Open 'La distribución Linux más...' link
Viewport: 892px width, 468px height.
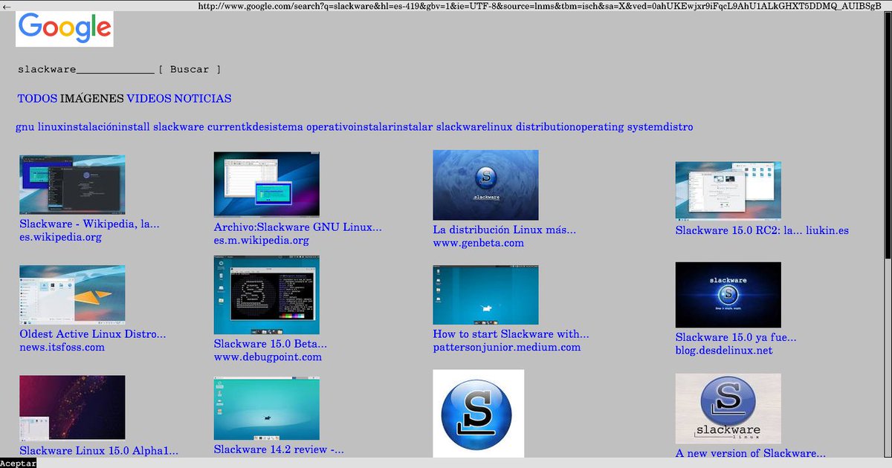click(505, 230)
